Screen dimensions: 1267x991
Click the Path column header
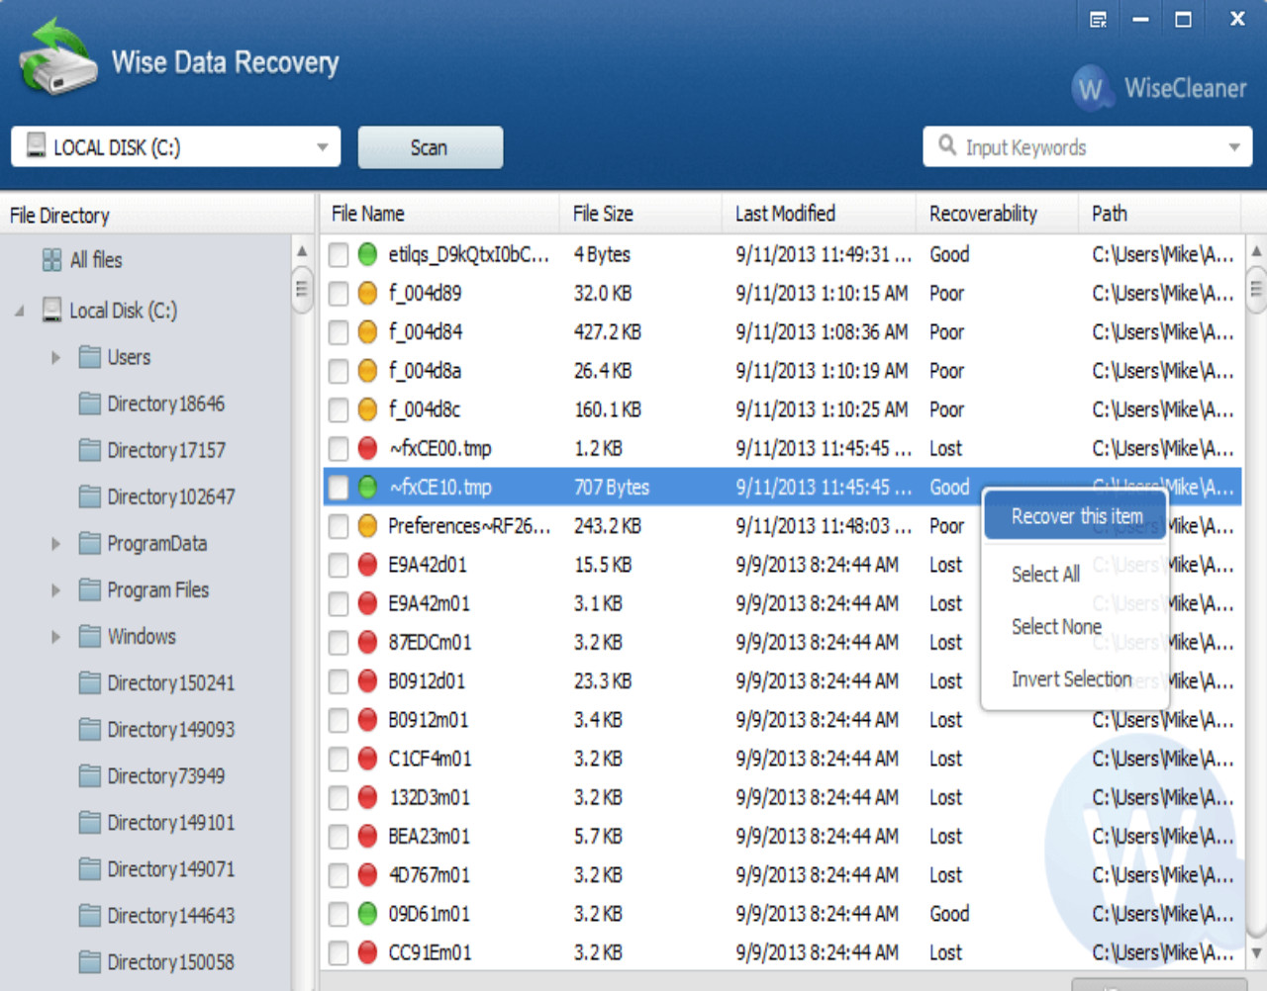tap(1160, 214)
